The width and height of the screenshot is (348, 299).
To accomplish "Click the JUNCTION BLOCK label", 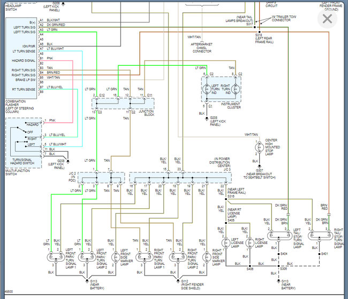I will tap(147, 113).
